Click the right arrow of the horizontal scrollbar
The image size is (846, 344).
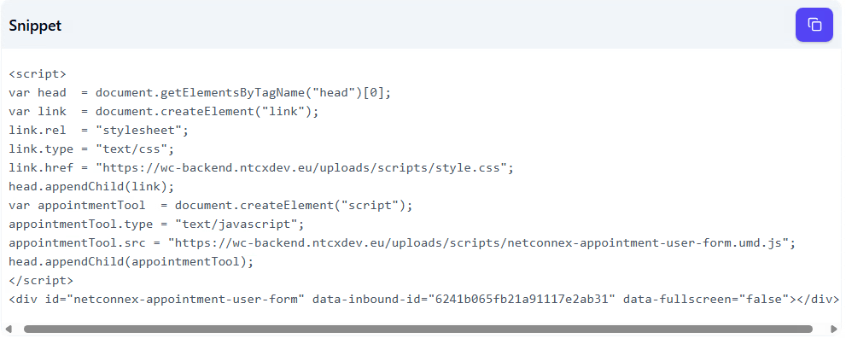[833, 329]
